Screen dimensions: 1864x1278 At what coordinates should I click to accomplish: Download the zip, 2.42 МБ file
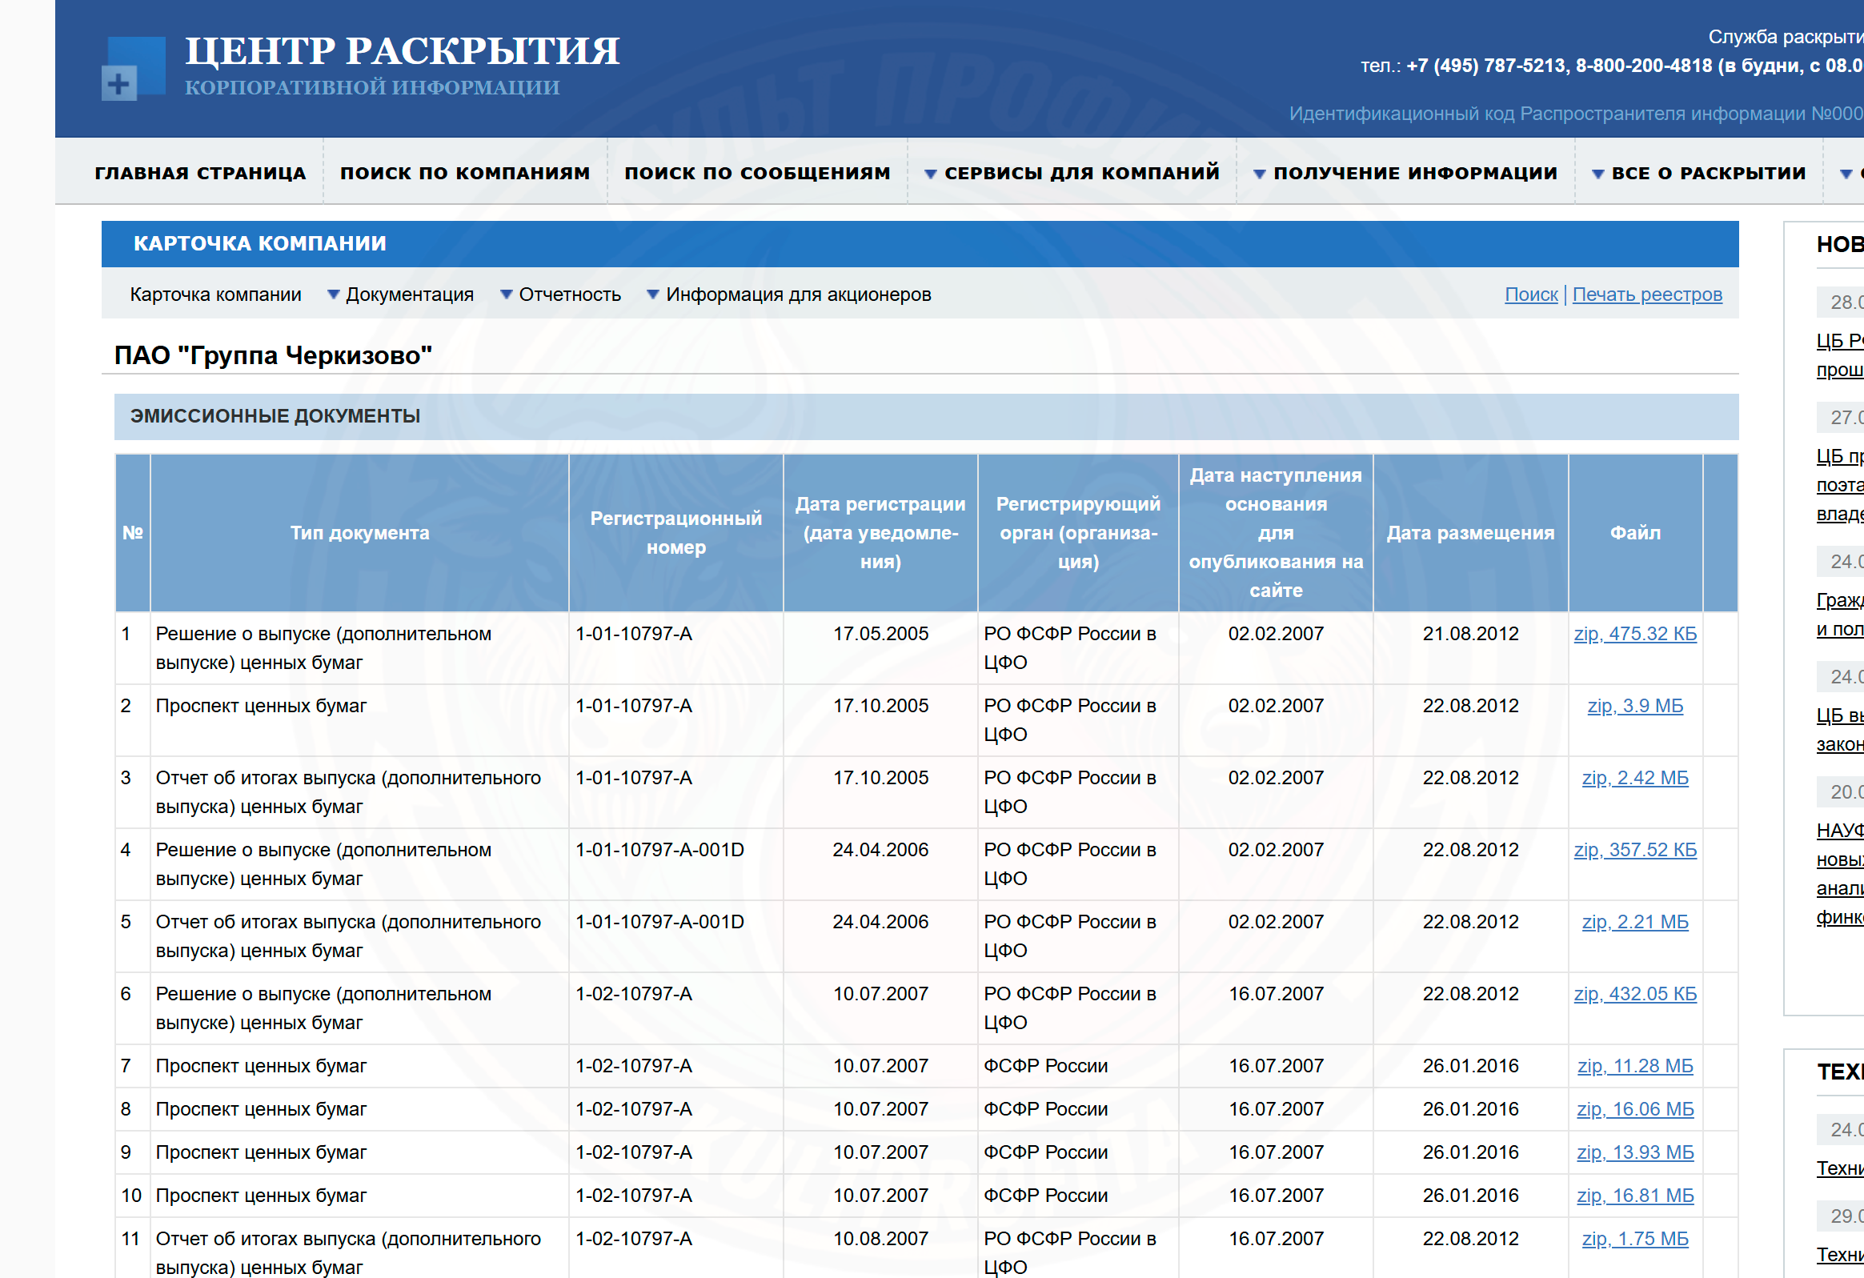[1635, 778]
